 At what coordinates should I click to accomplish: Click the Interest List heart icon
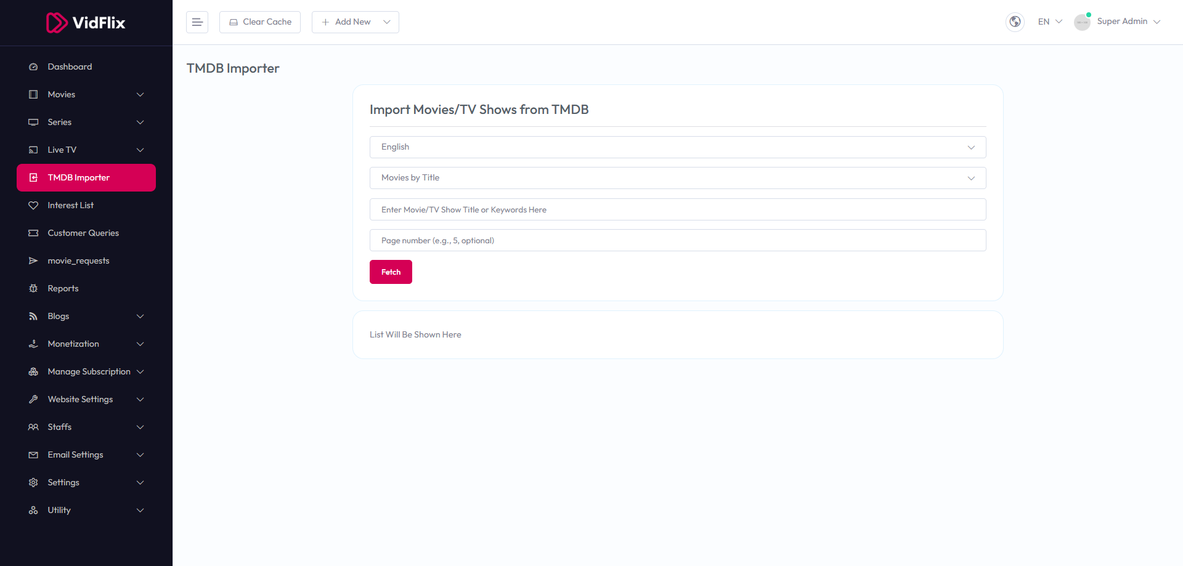[33, 205]
